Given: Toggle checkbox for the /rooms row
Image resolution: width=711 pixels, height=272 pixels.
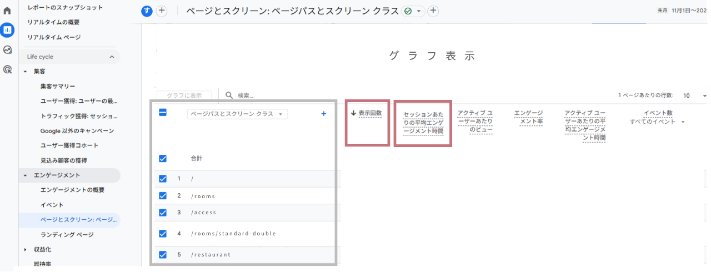Looking at the screenshot, I should (x=163, y=196).
